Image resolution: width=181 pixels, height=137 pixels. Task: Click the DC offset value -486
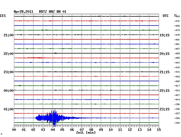pyautogui.click(x=177, y=26)
